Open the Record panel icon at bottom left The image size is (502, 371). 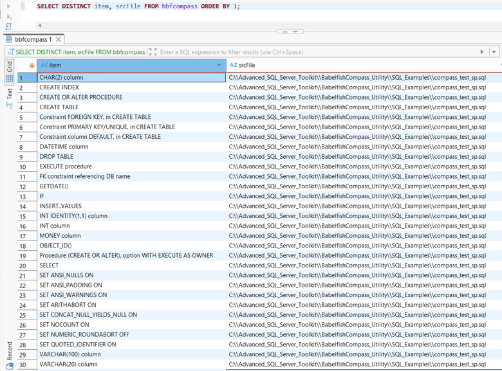pos(10,366)
